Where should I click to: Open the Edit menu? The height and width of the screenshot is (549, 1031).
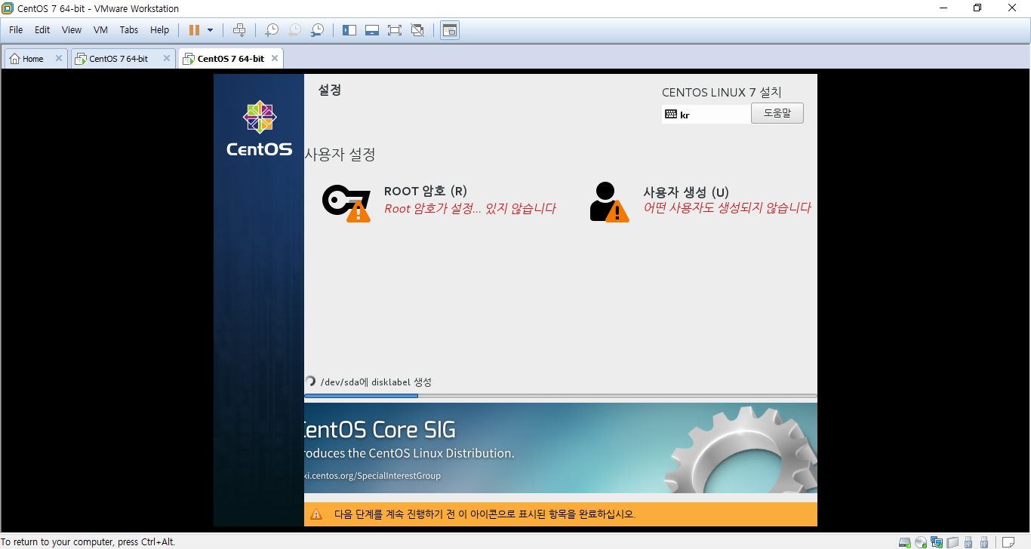pyautogui.click(x=42, y=30)
